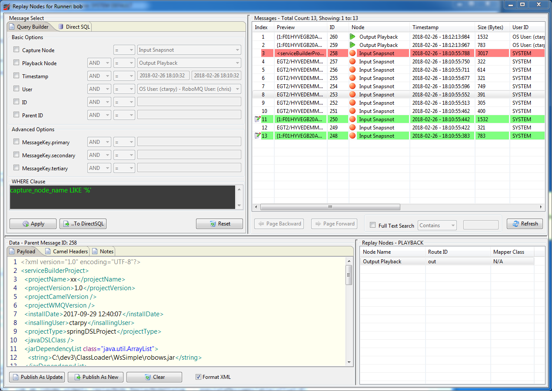552x391 pixels.
Task: Click the edit note icon on row 13
Action: pyautogui.click(x=257, y=136)
